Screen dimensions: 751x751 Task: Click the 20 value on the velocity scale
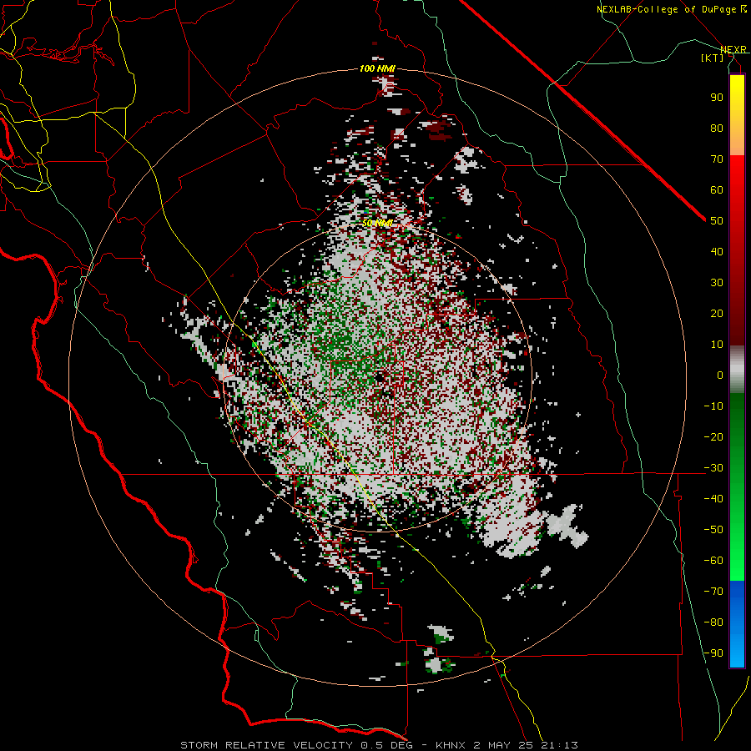717,314
